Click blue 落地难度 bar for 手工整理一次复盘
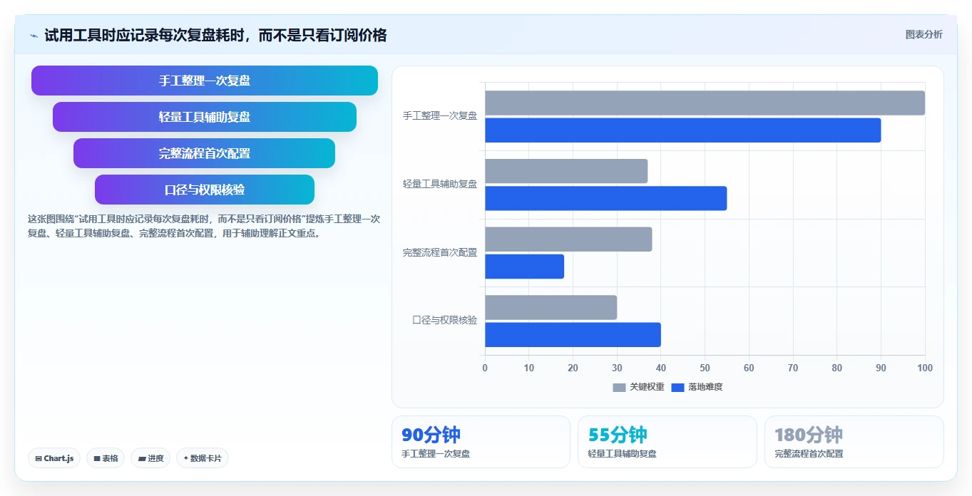 (x=682, y=130)
